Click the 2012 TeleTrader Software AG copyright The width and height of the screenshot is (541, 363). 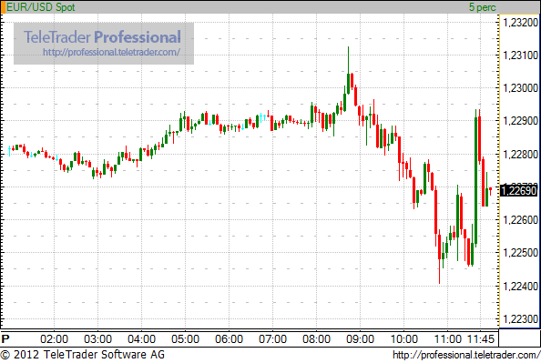[83, 355]
